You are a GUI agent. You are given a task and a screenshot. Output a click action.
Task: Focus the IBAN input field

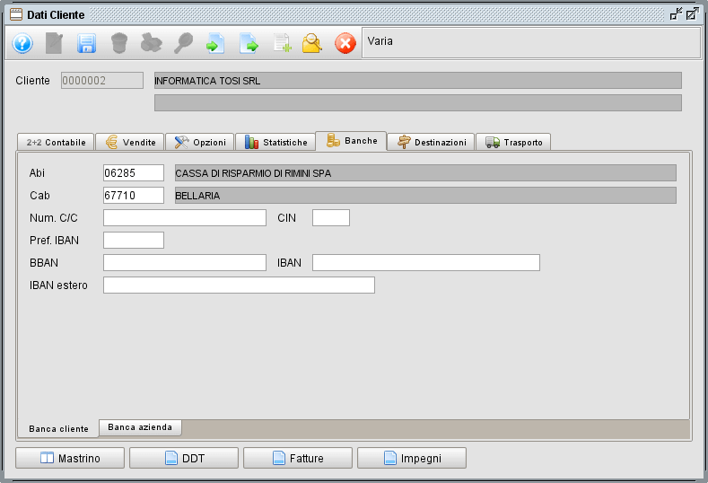[x=426, y=262]
